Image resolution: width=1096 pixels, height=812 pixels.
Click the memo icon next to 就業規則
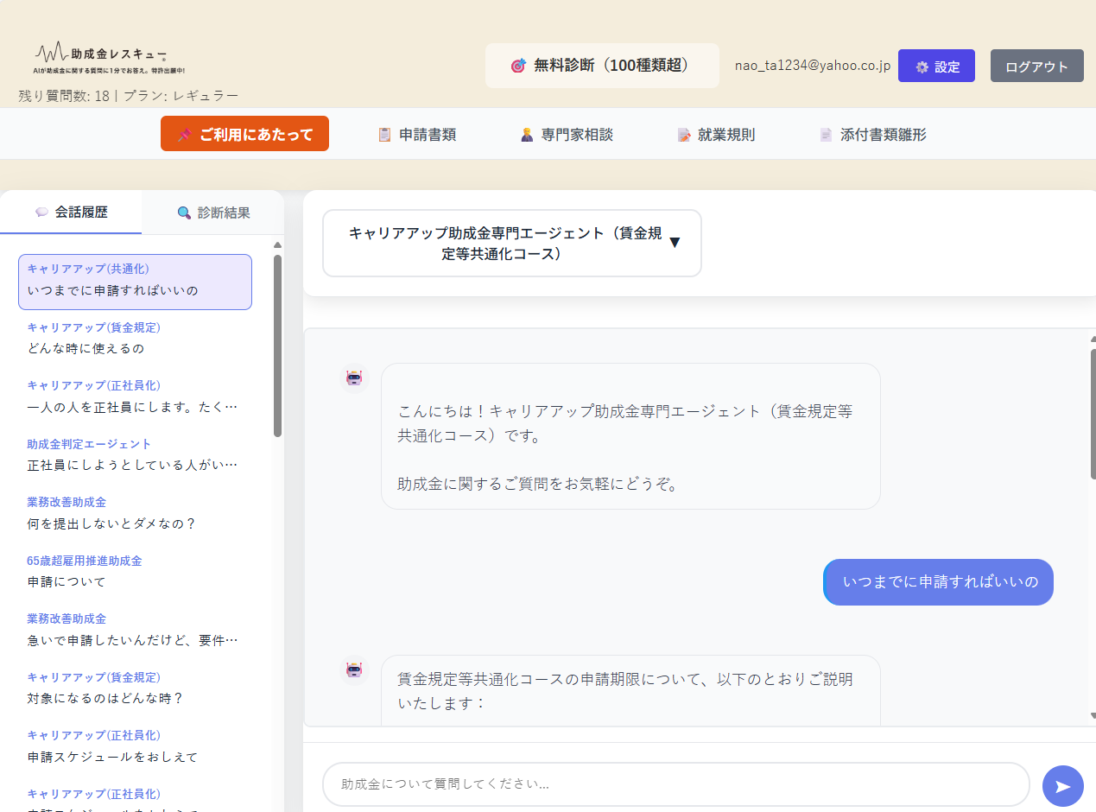[x=684, y=135]
